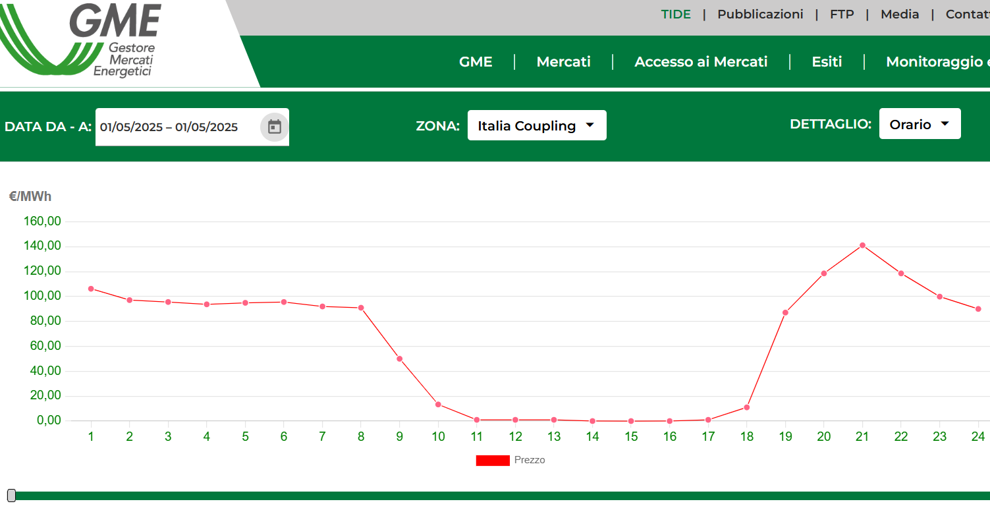Select the data point at hour 1
Viewport: 990px width, 512px height.
91,289
